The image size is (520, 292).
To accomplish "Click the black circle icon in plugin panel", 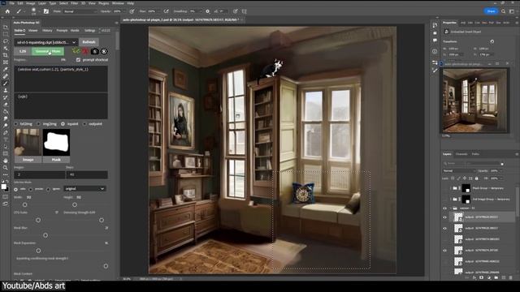I will (104, 51).
